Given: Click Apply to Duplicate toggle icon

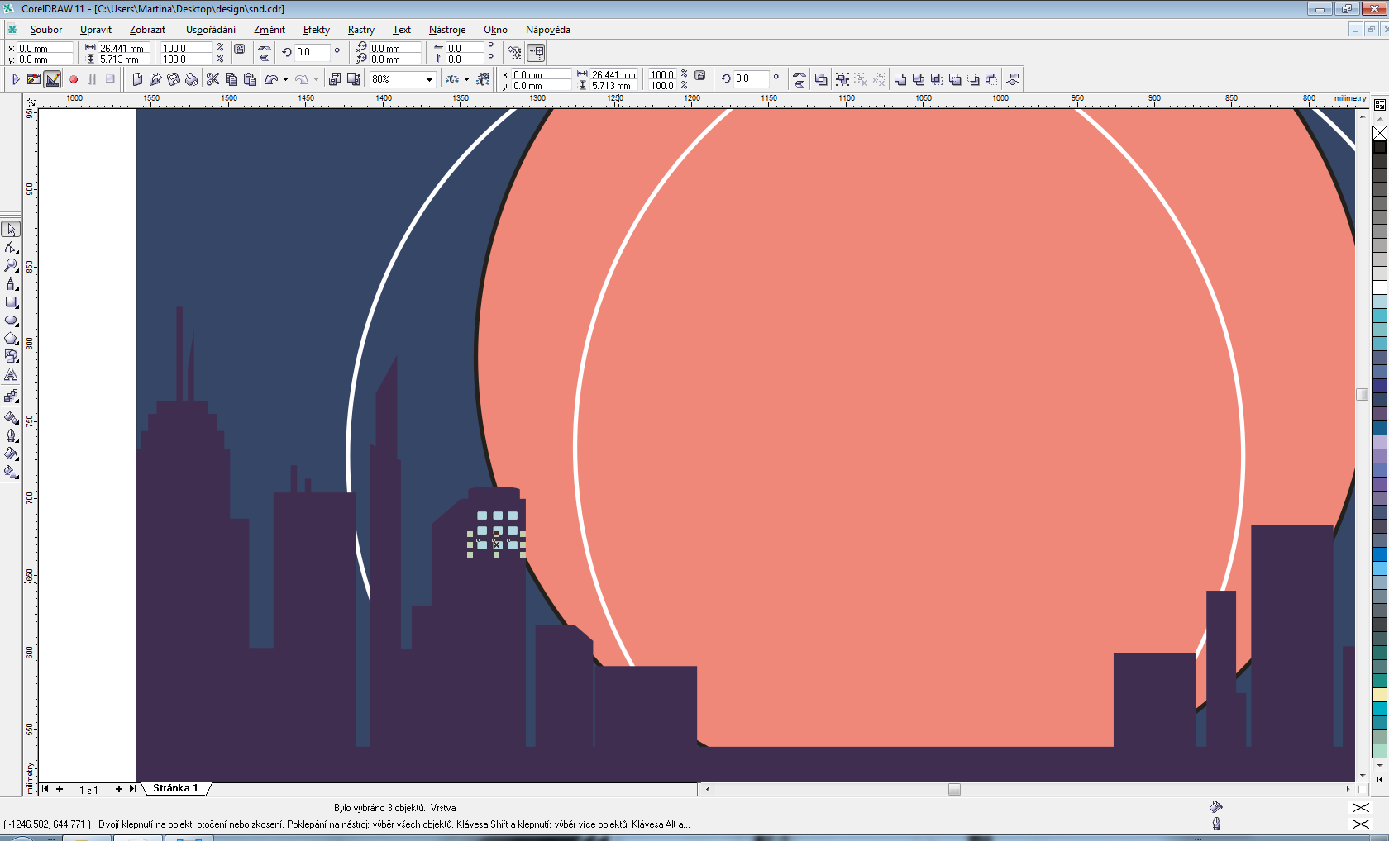Looking at the screenshot, I should coord(515,53).
